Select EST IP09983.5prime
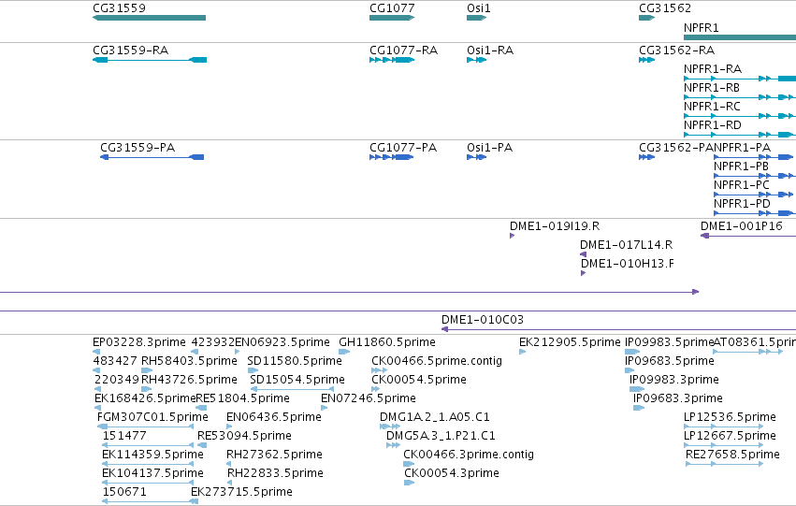This screenshot has height=506, width=796. [x=632, y=352]
